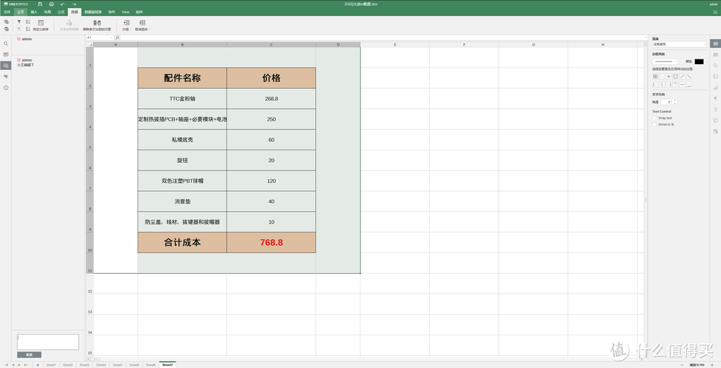Screen dimensions: 721x368
Task: Open the fill (没有填充) dropdown
Action: coord(679,44)
